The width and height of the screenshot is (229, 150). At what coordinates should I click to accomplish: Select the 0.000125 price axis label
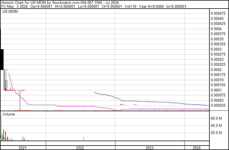pyautogui.click(x=218, y=85)
